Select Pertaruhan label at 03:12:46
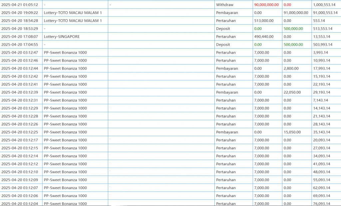This screenshot has height=206, width=341. (226, 61)
